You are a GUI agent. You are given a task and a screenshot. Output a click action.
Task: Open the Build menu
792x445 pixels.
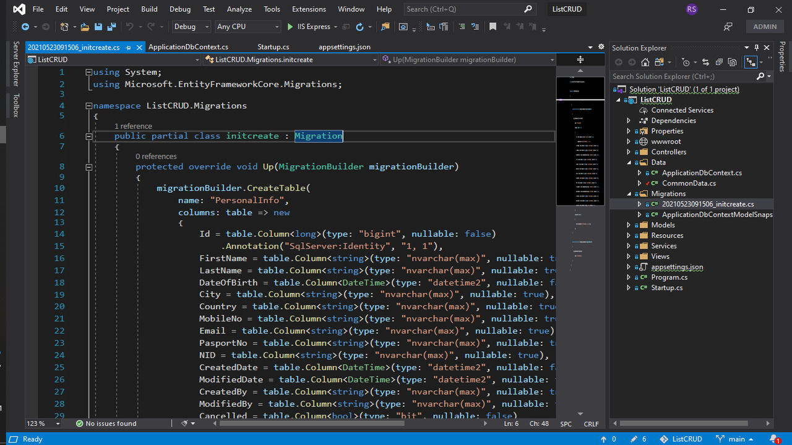(x=149, y=9)
